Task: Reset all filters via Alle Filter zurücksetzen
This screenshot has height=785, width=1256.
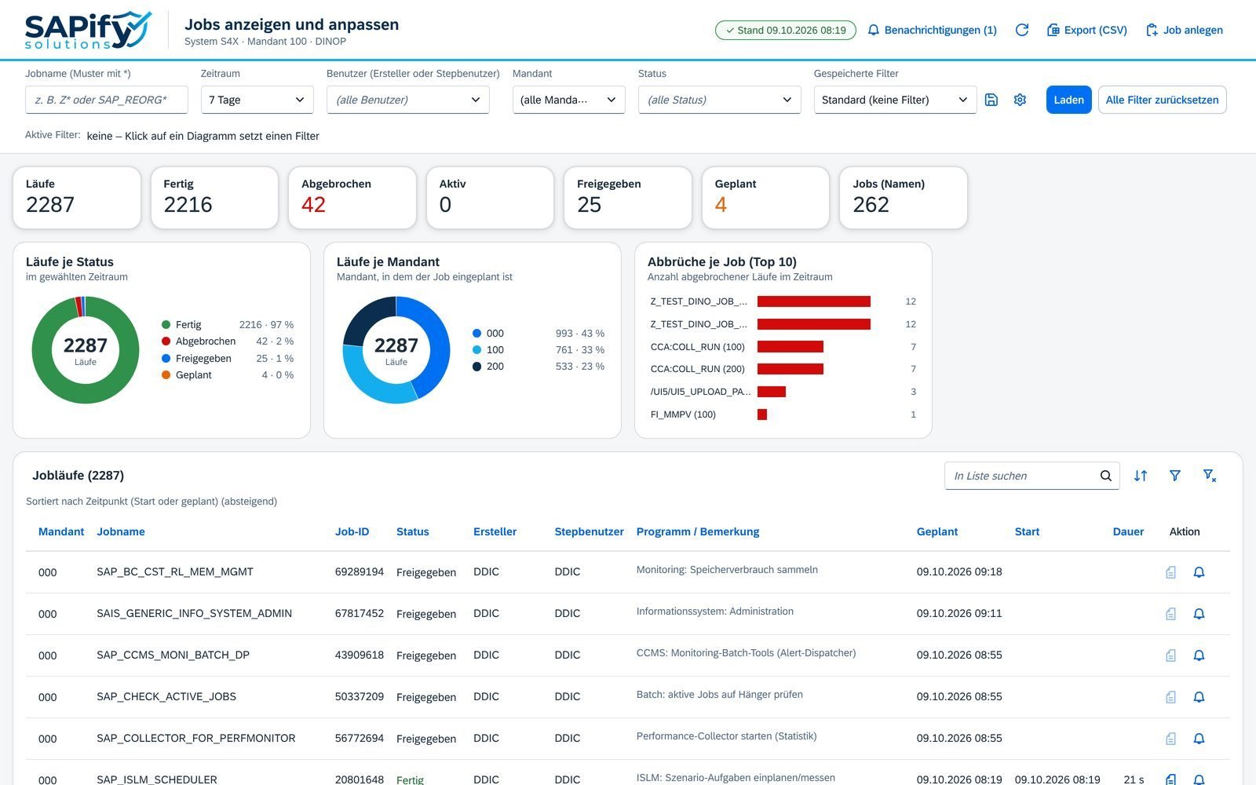Action: tap(1162, 100)
